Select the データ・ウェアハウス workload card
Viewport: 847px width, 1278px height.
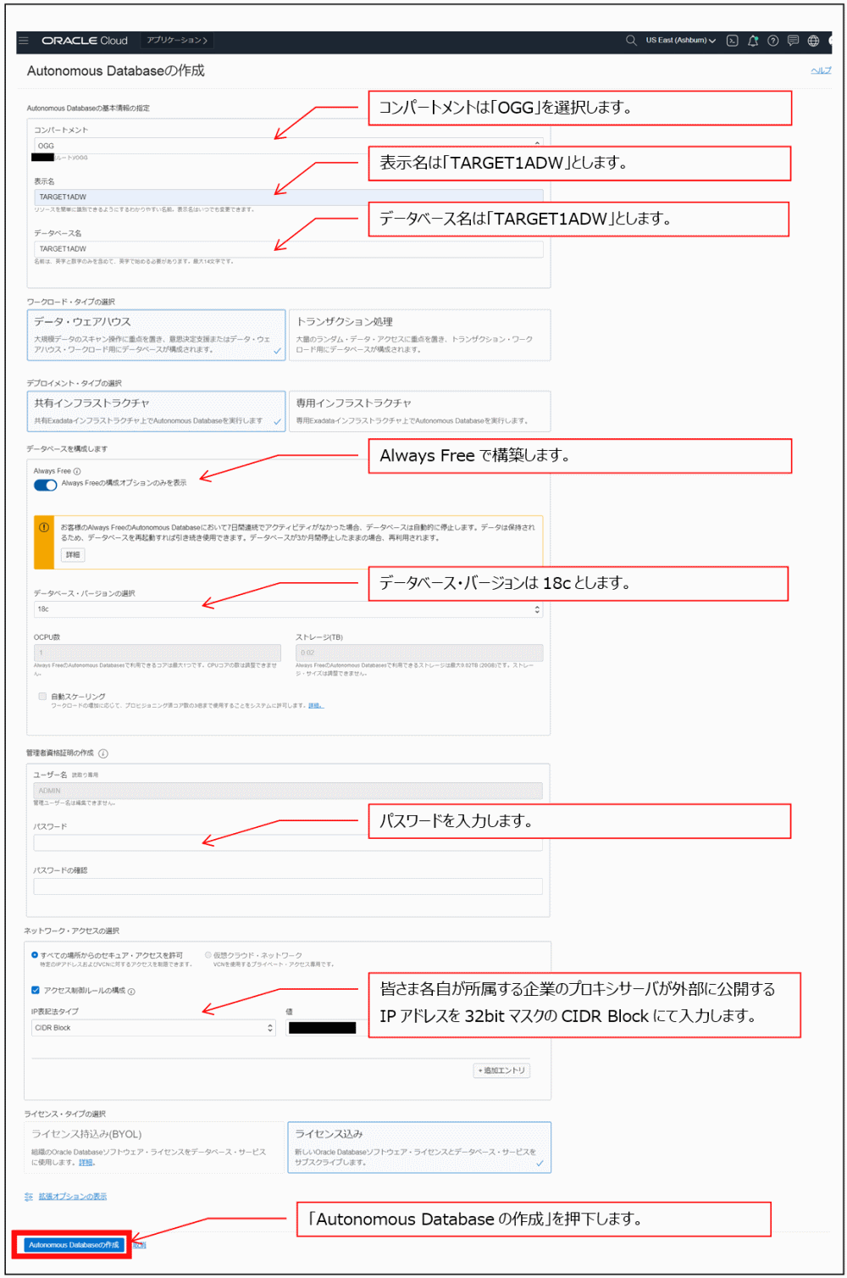(156, 335)
